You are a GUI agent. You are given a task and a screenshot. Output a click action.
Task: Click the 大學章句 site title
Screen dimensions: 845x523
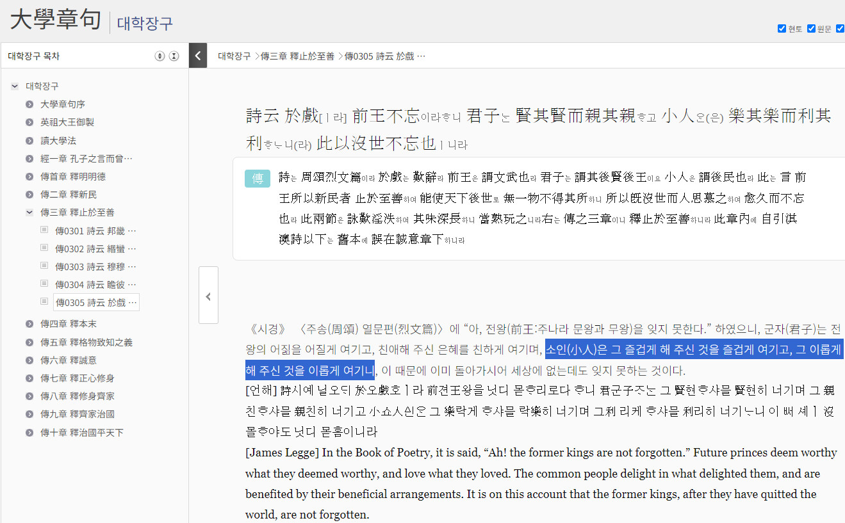56,19
